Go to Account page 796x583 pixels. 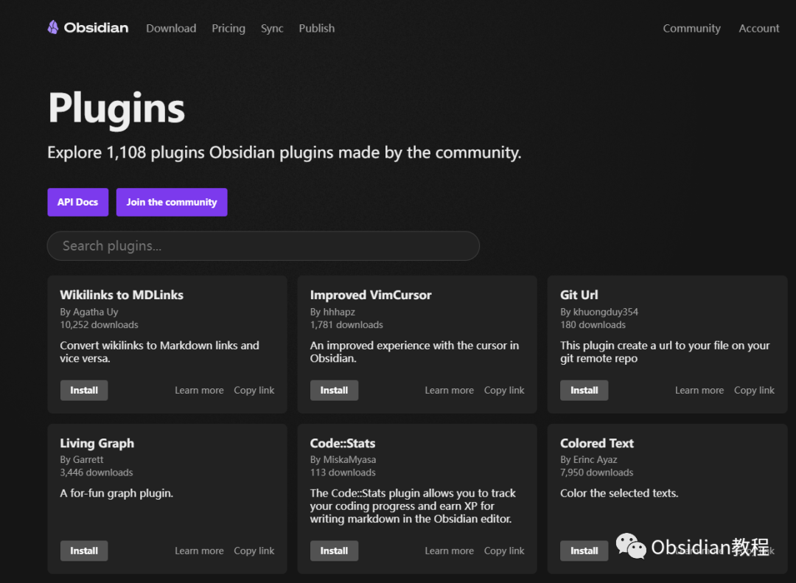[x=759, y=29]
